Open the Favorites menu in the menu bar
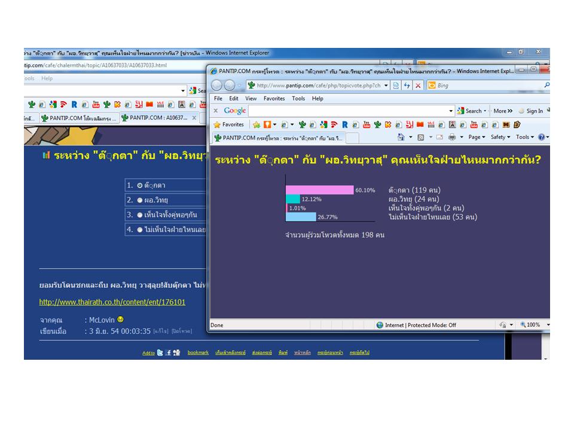 pyautogui.click(x=274, y=99)
